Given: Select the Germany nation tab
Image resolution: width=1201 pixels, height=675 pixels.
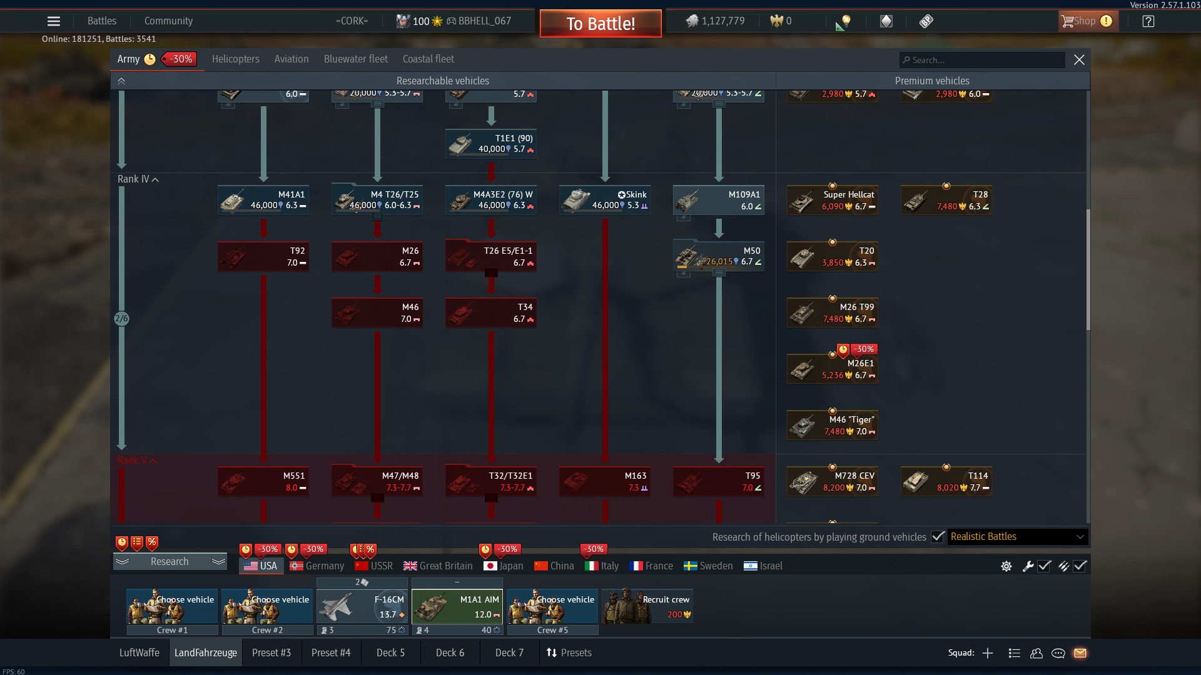Looking at the screenshot, I should 317,566.
